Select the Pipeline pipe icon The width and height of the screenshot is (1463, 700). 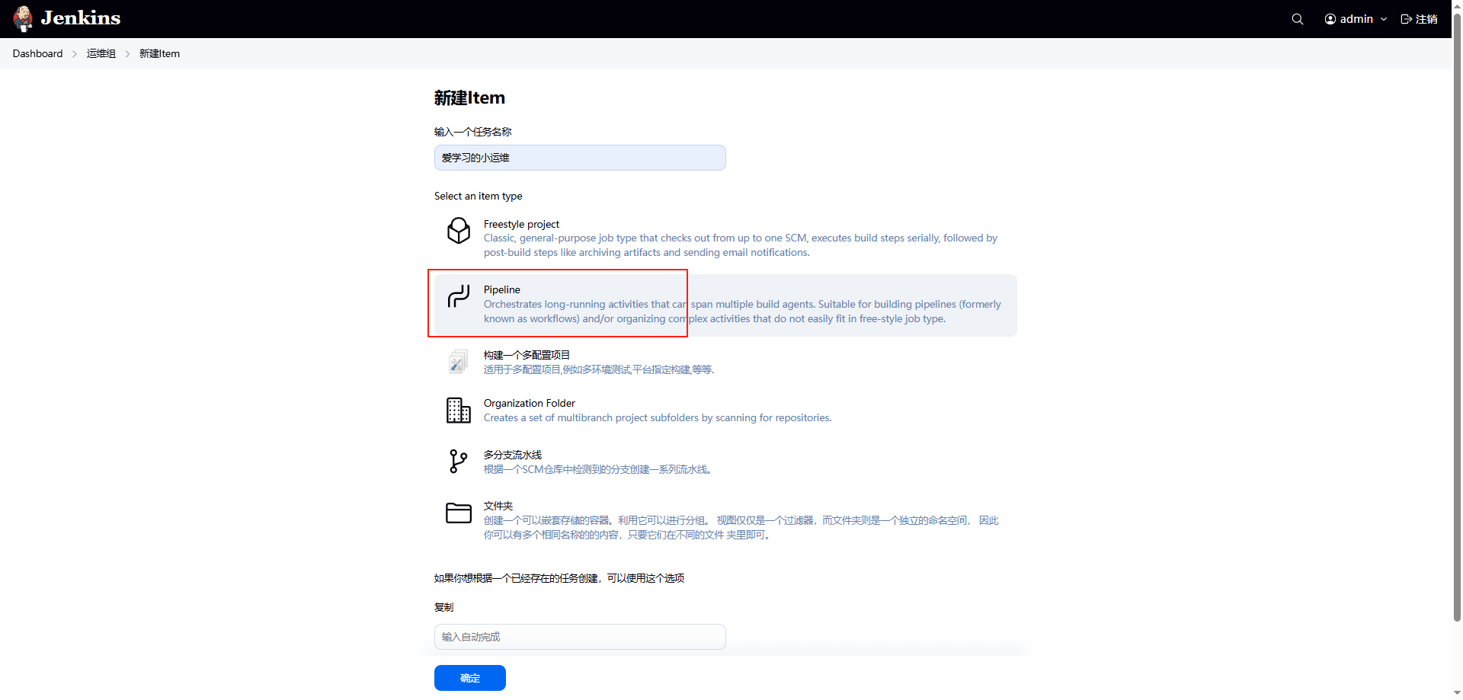tap(459, 296)
